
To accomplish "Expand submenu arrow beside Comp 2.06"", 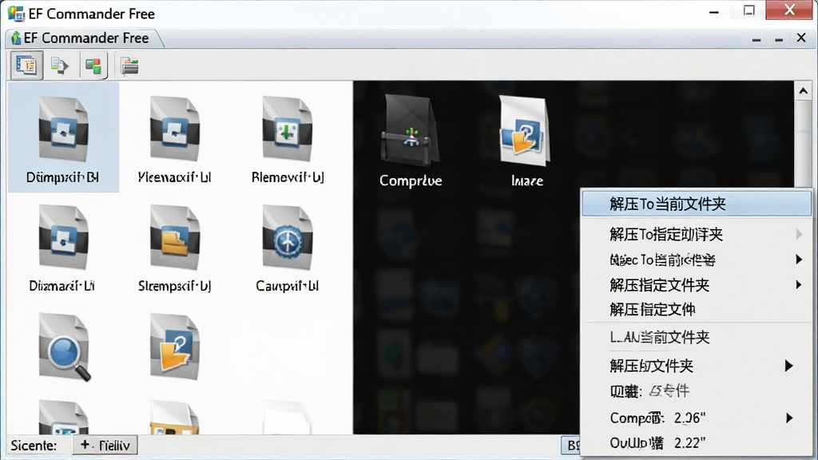I will click(x=789, y=418).
